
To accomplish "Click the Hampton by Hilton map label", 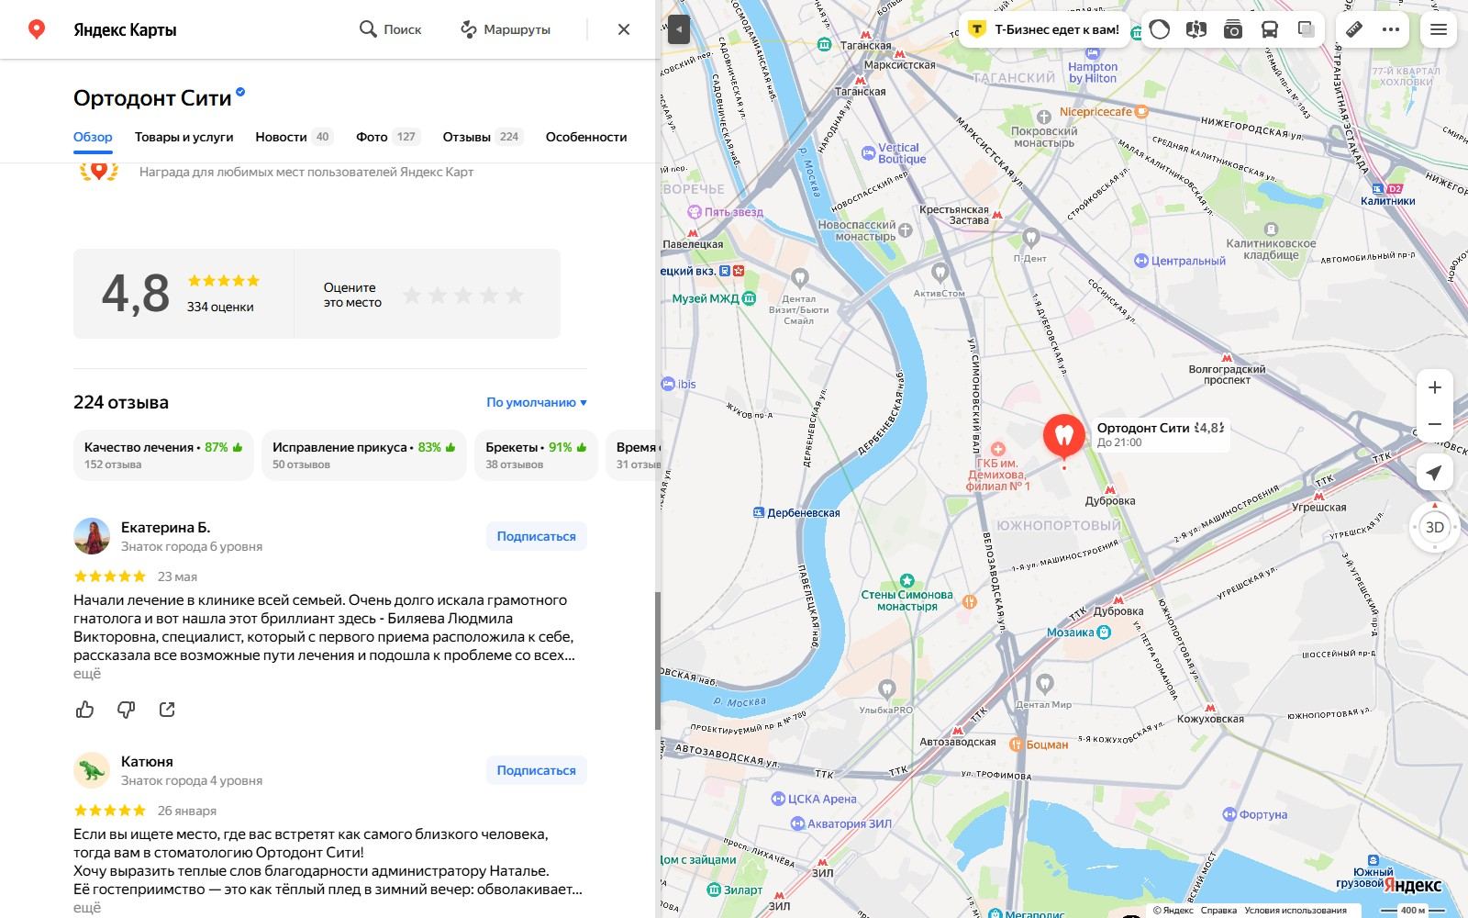I will (1093, 73).
